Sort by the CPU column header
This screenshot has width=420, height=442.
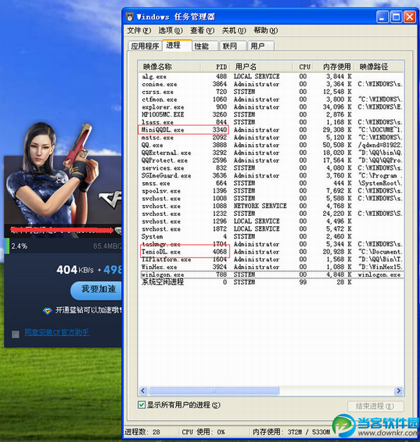click(x=304, y=67)
